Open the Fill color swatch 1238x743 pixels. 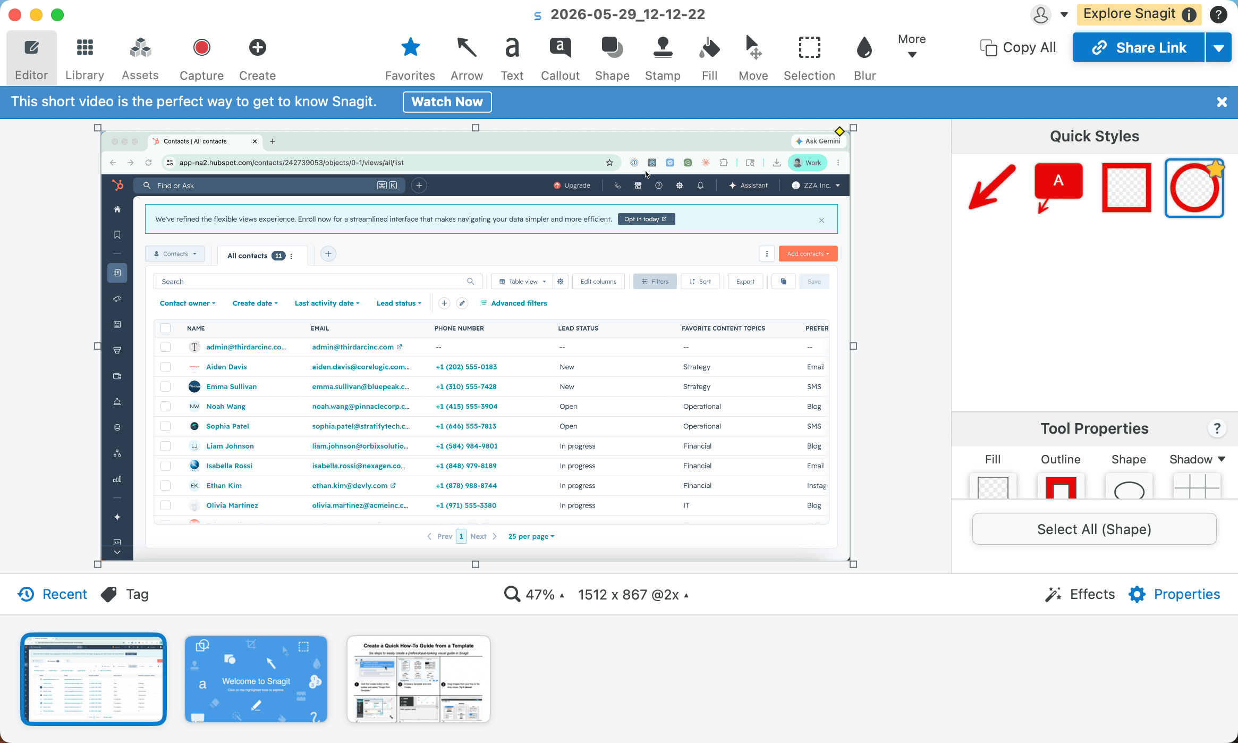pos(993,486)
